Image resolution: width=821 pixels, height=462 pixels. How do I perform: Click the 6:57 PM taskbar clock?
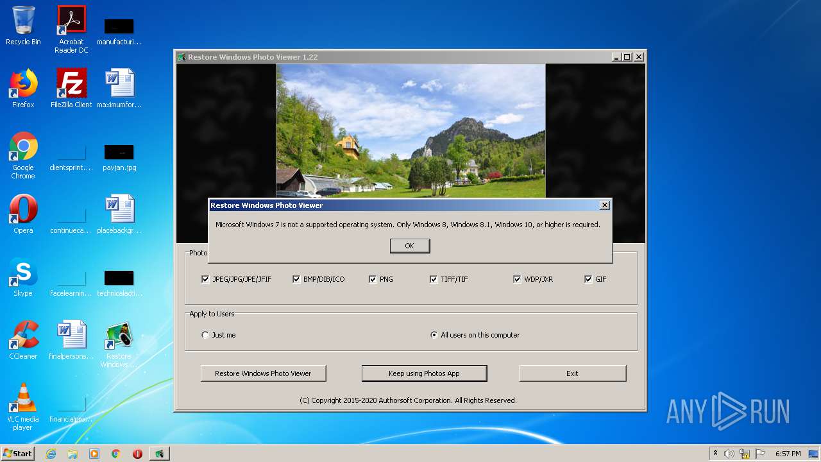coord(788,454)
